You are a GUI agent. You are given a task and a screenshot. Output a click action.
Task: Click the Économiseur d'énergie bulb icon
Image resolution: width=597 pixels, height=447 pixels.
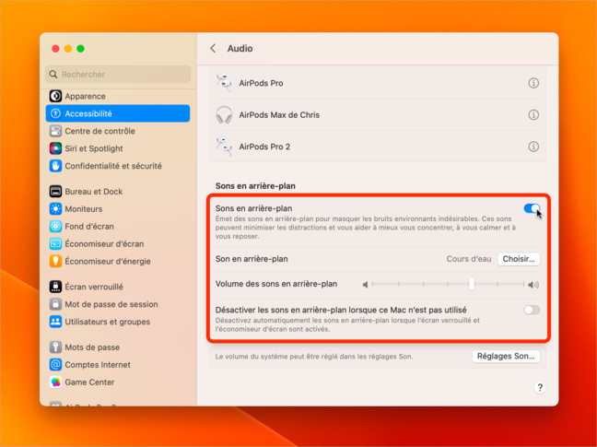pos(55,261)
